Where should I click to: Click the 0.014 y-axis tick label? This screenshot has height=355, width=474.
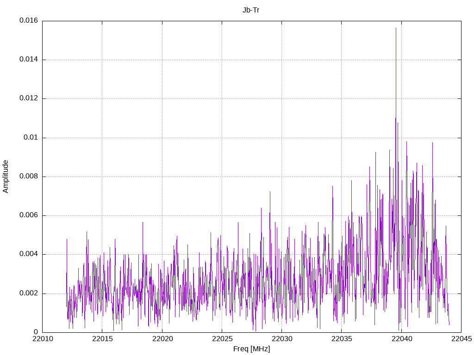pyautogui.click(x=29, y=60)
